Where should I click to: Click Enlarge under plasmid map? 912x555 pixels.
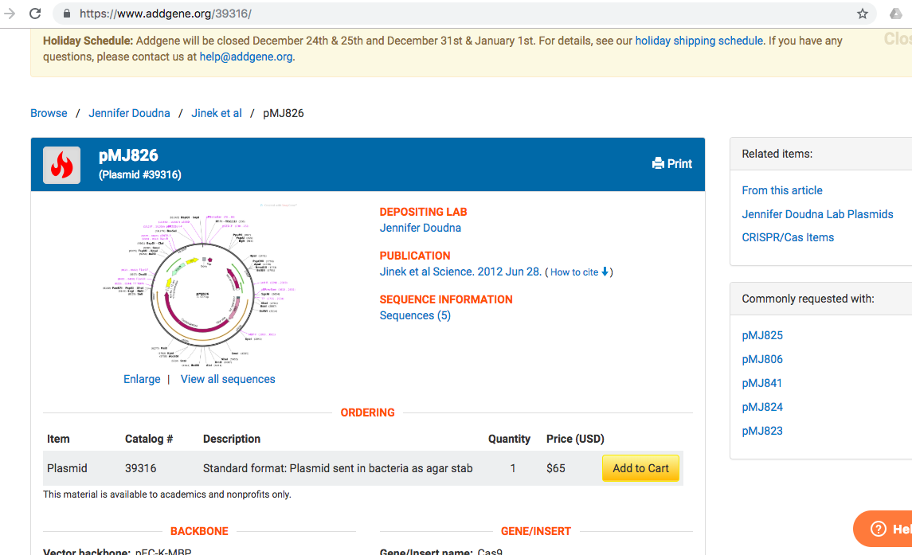141,379
